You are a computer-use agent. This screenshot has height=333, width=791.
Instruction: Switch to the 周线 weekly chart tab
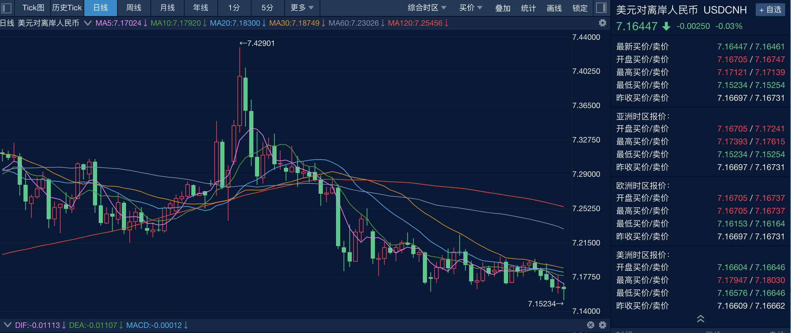pyautogui.click(x=134, y=8)
